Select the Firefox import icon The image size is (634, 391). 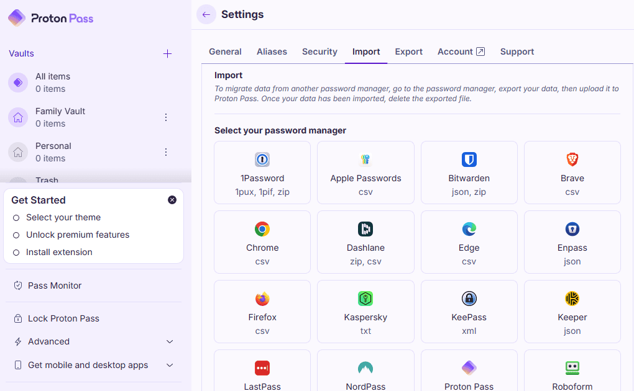click(x=262, y=299)
